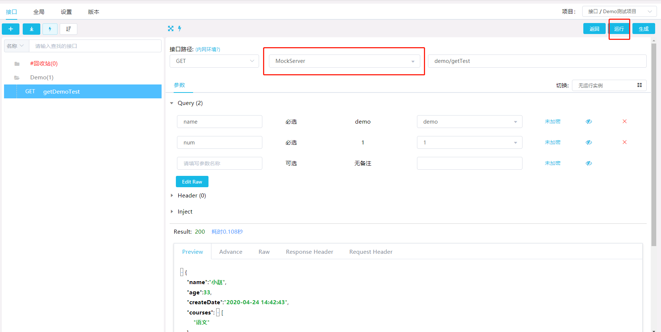Click the 运行 button to run the request
This screenshot has width=661, height=332.
coord(619,29)
